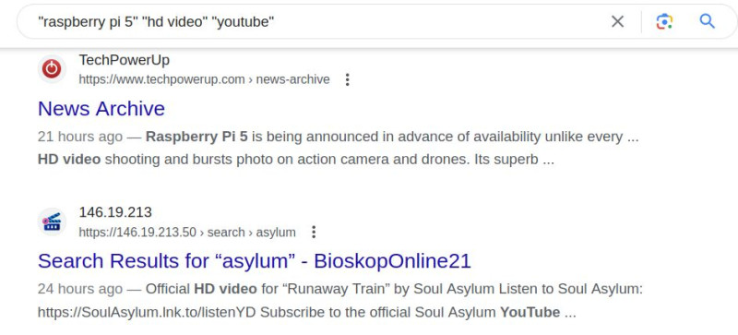738x335 pixels.
Task: Open Search Results for "asylum" - BioskopOnline21 link
Action: (255, 261)
